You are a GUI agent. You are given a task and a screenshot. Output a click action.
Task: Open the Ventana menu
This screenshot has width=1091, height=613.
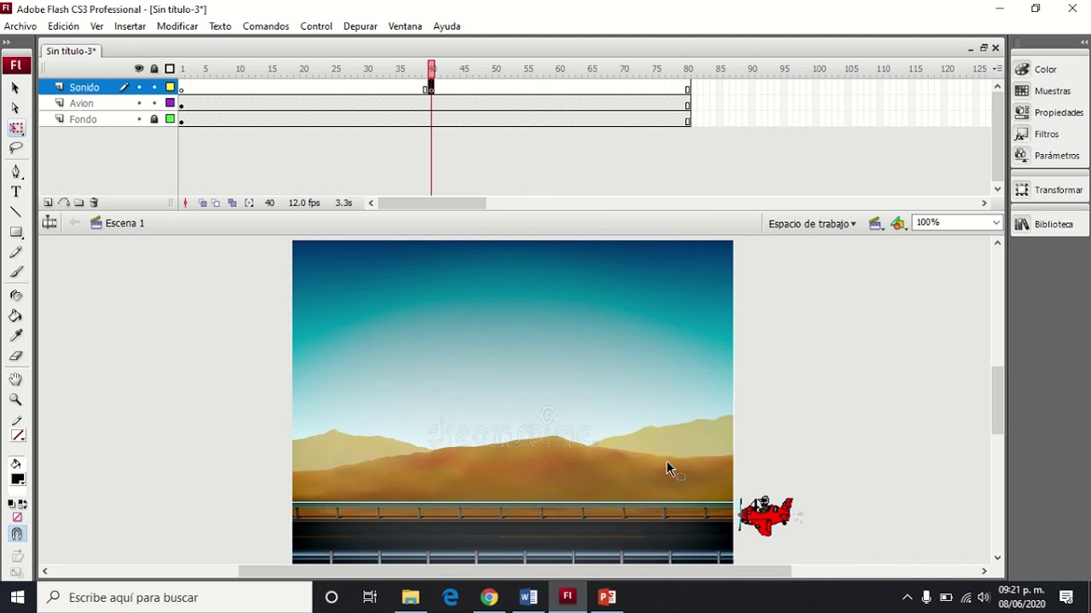tap(405, 26)
